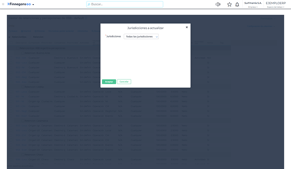Image resolution: width=291 pixels, height=169 pixels.
Task: Open the hamburger menu icon
Action: tap(3, 4)
